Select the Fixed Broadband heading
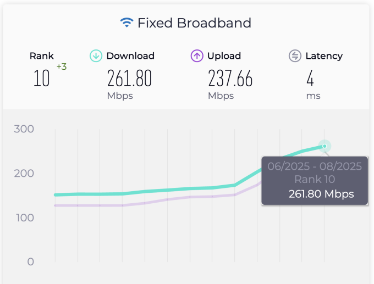Screen dimensions: 374x284 [194, 23]
